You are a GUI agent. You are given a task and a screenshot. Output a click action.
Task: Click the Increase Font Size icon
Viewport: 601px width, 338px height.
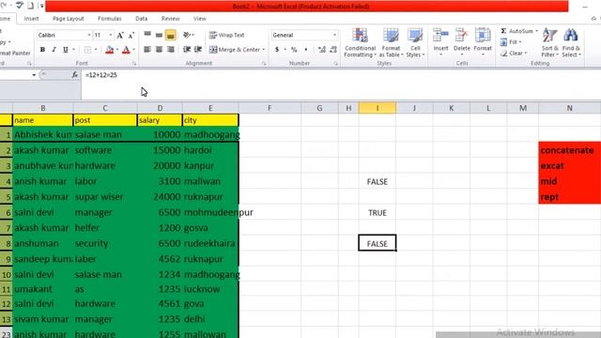click(120, 36)
